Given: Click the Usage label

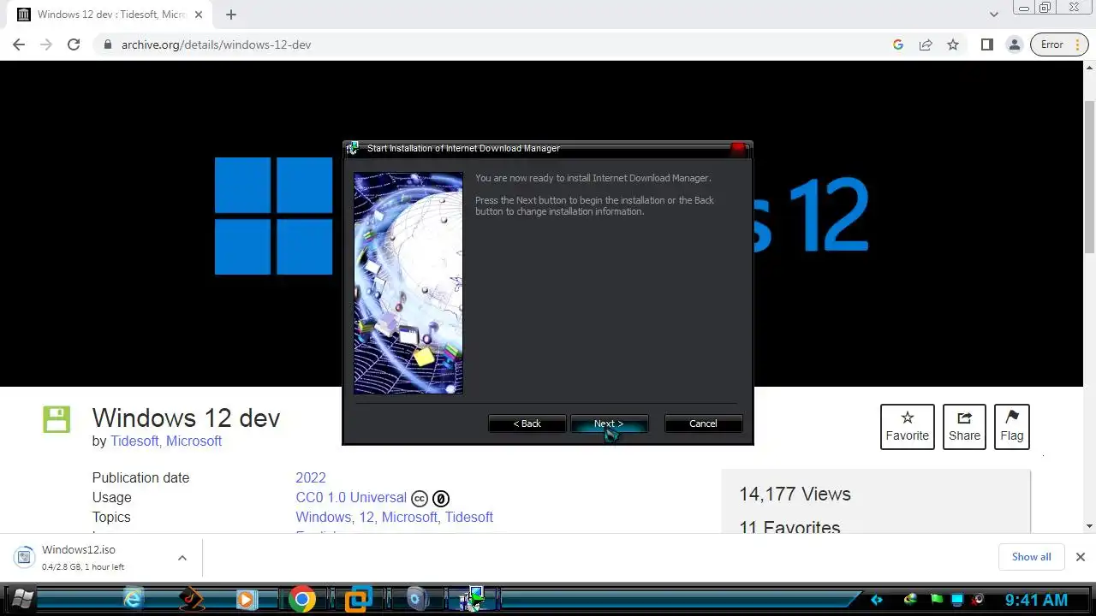Looking at the screenshot, I should click(x=112, y=497).
